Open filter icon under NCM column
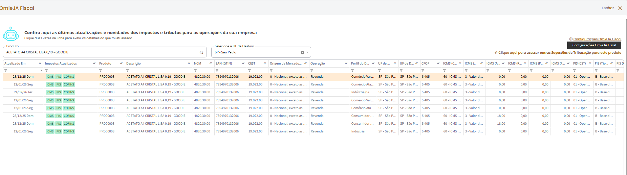 pos(195,71)
